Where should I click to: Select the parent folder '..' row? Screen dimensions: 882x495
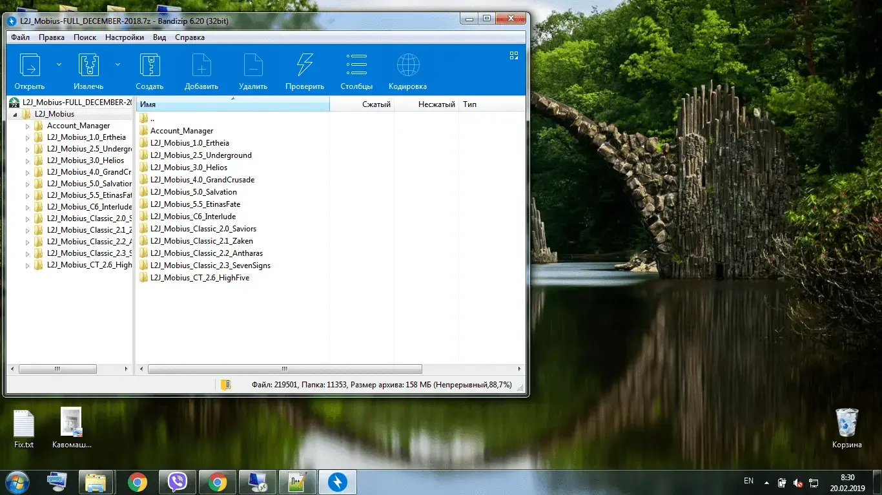pos(152,119)
